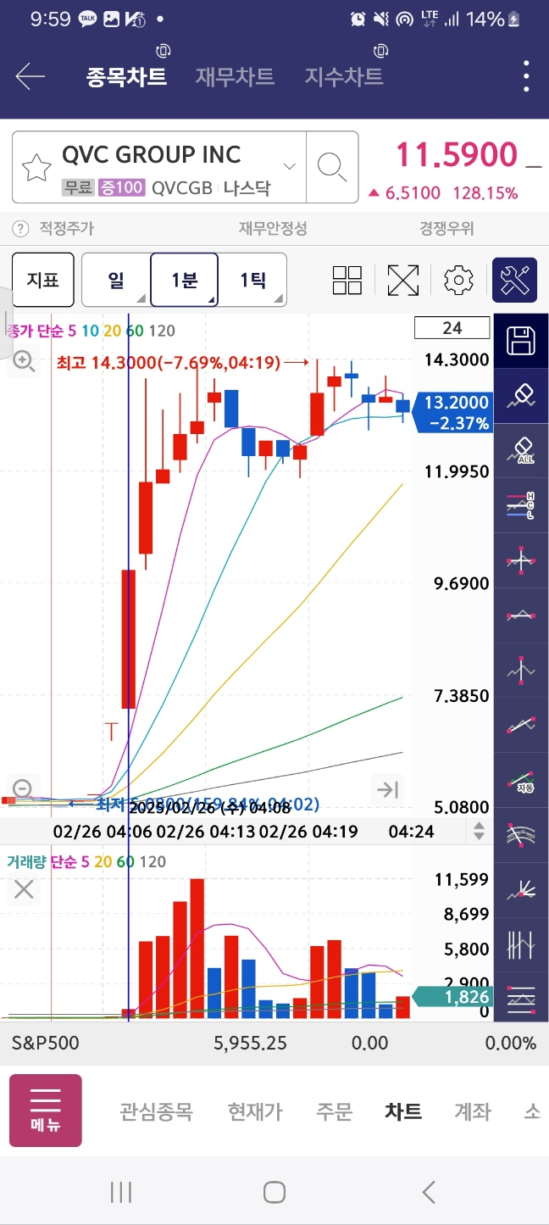Select the erase ALL drawings tool
Viewport: 549px width, 1225px height.
point(521,449)
